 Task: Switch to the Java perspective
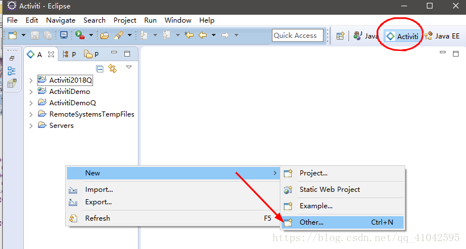366,36
